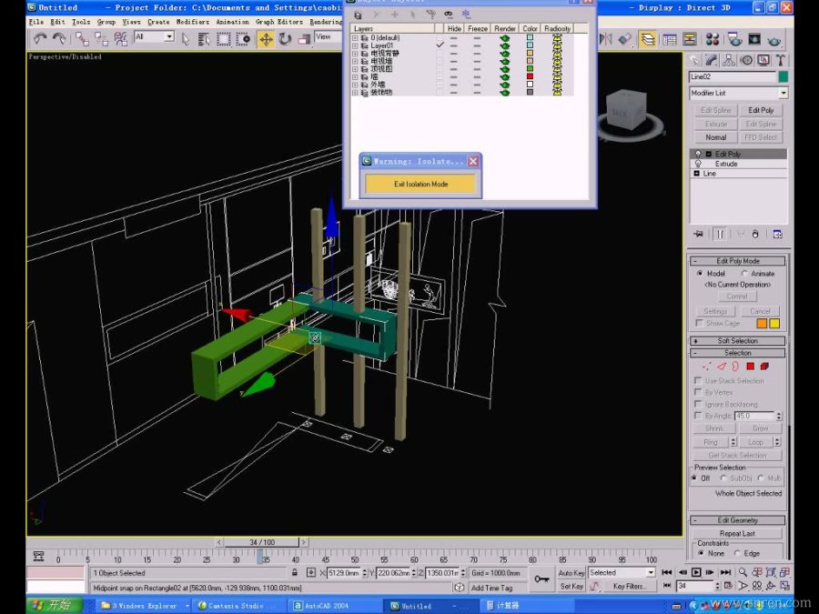Click the Edit Poly modifier button
The height and width of the screenshot is (614, 819).
[761, 110]
